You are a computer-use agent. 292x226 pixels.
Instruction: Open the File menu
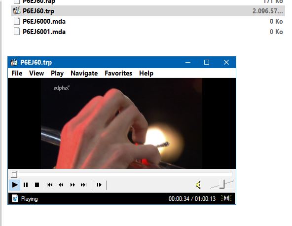(x=17, y=73)
